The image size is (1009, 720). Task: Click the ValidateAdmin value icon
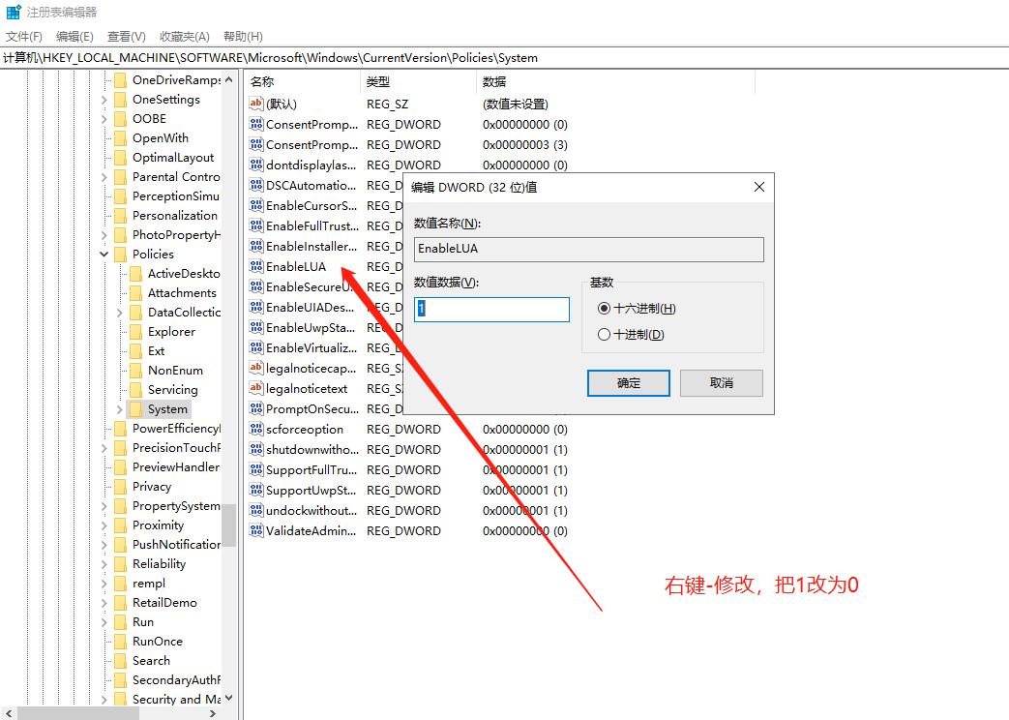pyautogui.click(x=256, y=530)
